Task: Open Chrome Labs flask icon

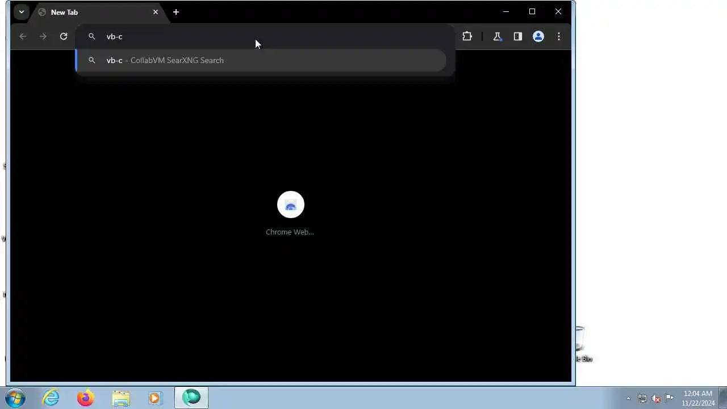Action: [497, 36]
